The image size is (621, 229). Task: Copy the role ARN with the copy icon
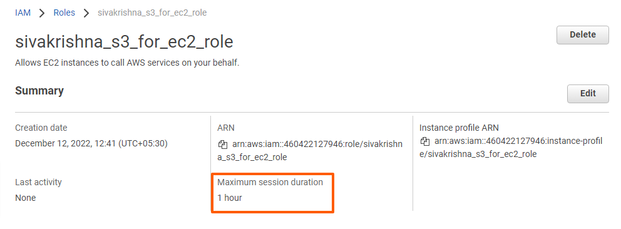(x=223, y=145)
